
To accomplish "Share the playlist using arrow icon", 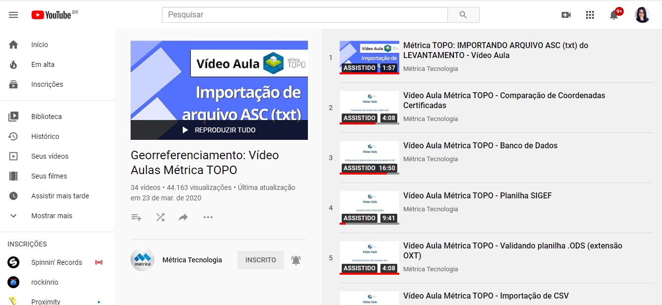I will (183, 217).
